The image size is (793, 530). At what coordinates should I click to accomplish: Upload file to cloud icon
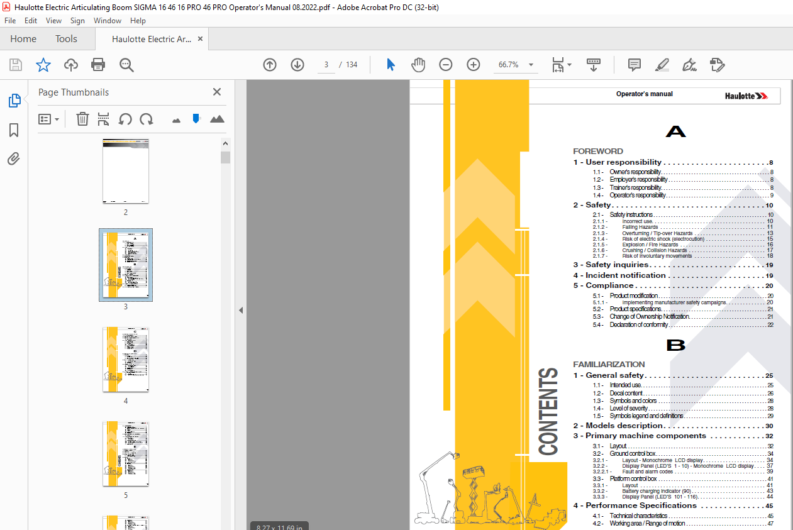pos(71,65)
